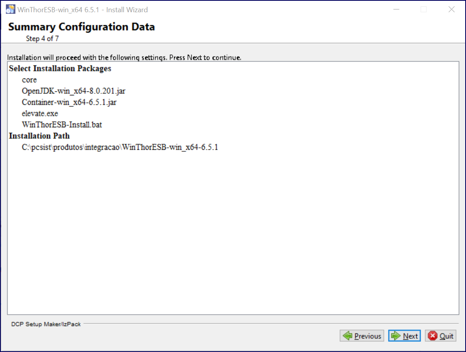
Task: Click the core package entry
Action: tap(29, 80)
